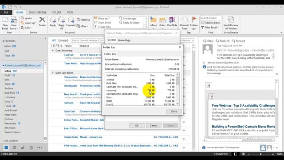The image size is (284, 160).
Task: Click OK in the Properties dialog
Action: point(137,125)
